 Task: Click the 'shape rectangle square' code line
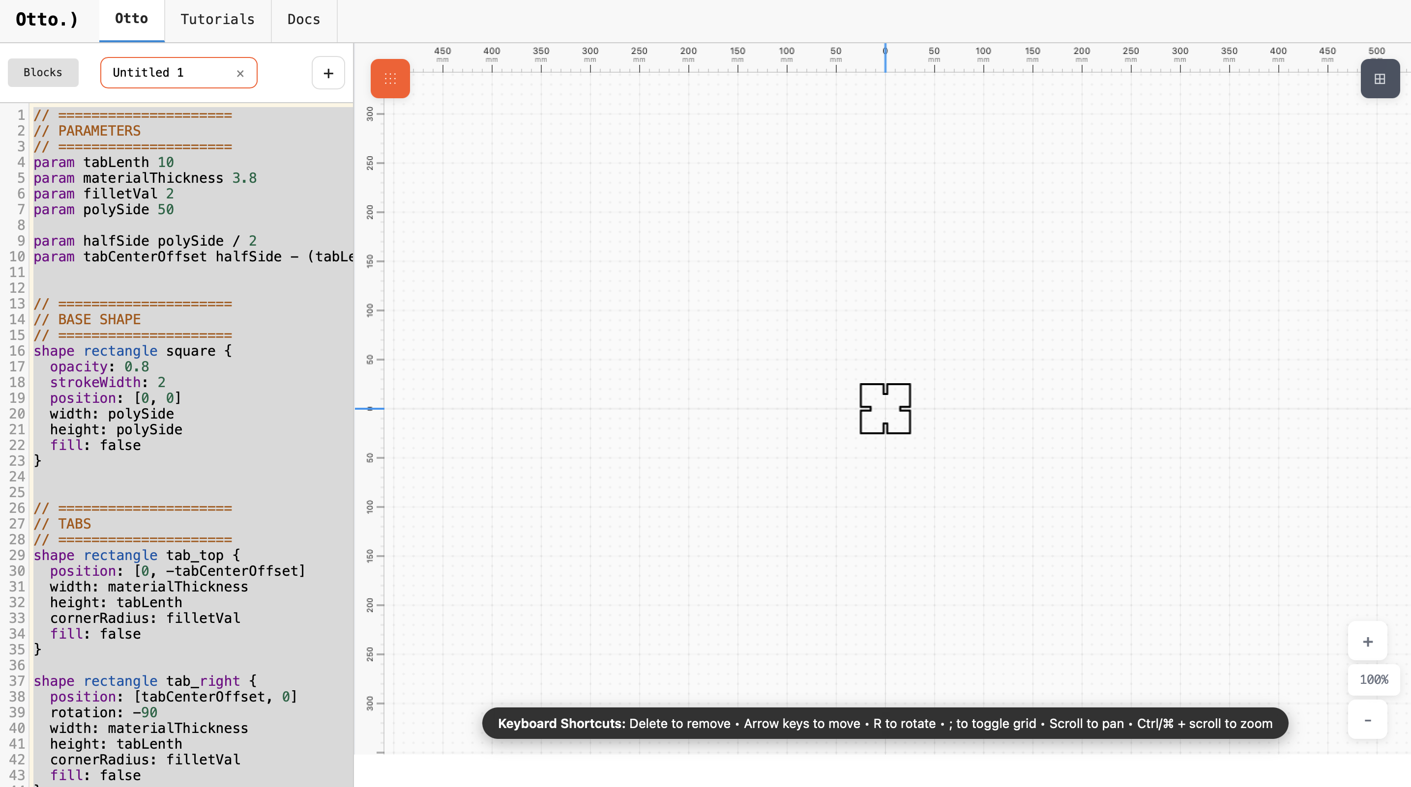[x=132, y=351]
